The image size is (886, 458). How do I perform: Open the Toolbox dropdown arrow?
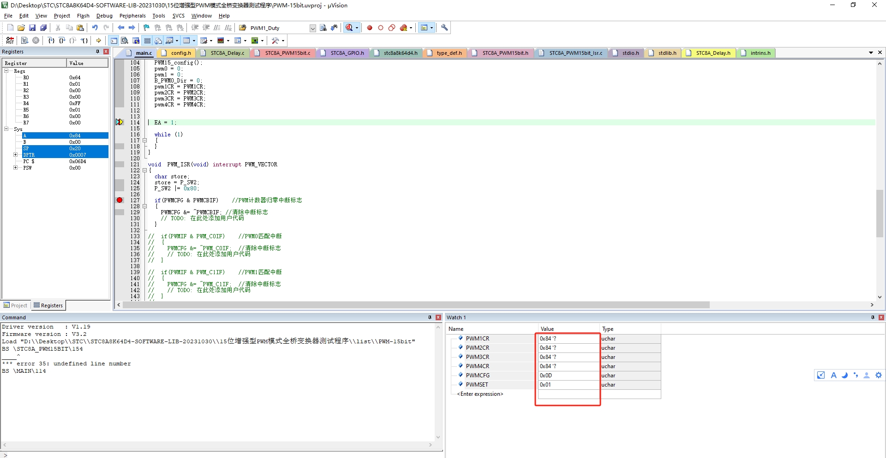[283, 41]
